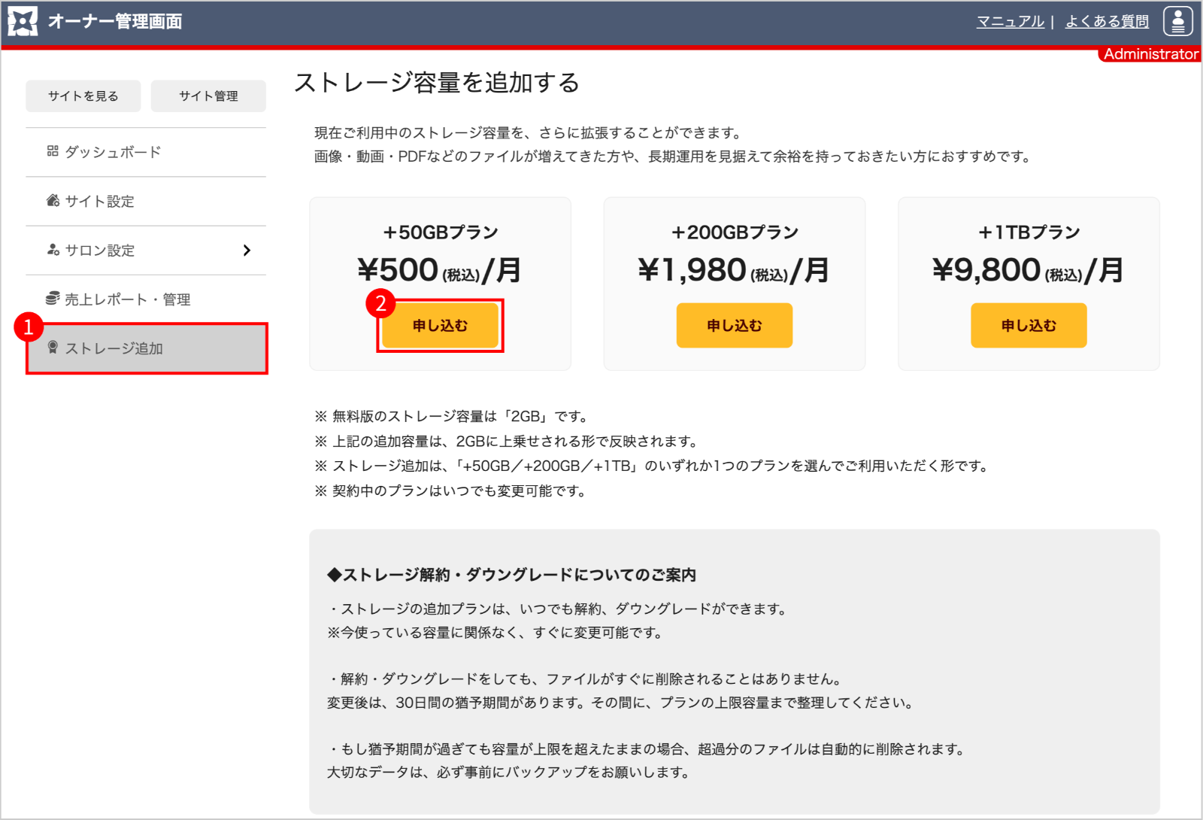Expand the サロン設定 chevron arrow
The width and height of the screenshot is (1203, 820).
tap(247, 251)
